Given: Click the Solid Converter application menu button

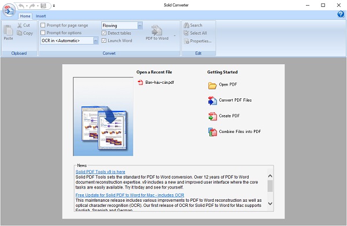Looking at the screenshot, I should click(x=9, y=10).
